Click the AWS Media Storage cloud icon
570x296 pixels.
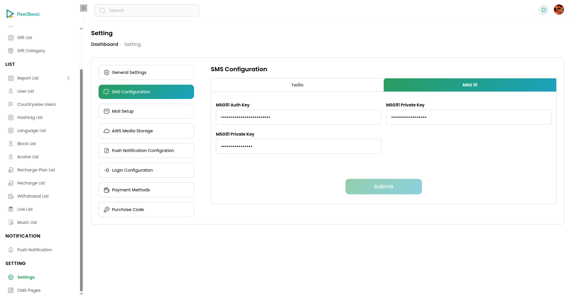click(x=107, y=131)
